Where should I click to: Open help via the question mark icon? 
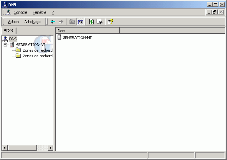[x=111, y=22]
